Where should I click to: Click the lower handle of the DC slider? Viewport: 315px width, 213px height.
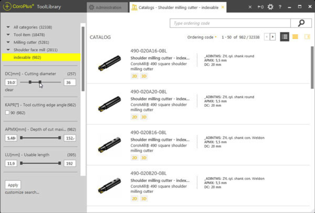(30, 82)
